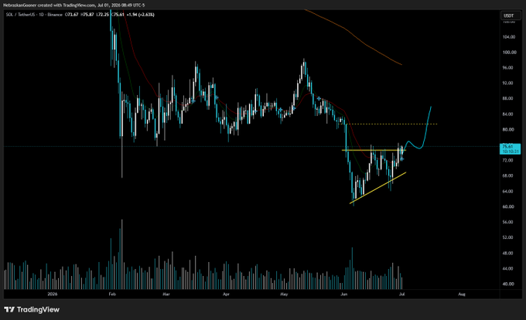Click the high value H75.87

pyautogui.click(x=87, y=15)
